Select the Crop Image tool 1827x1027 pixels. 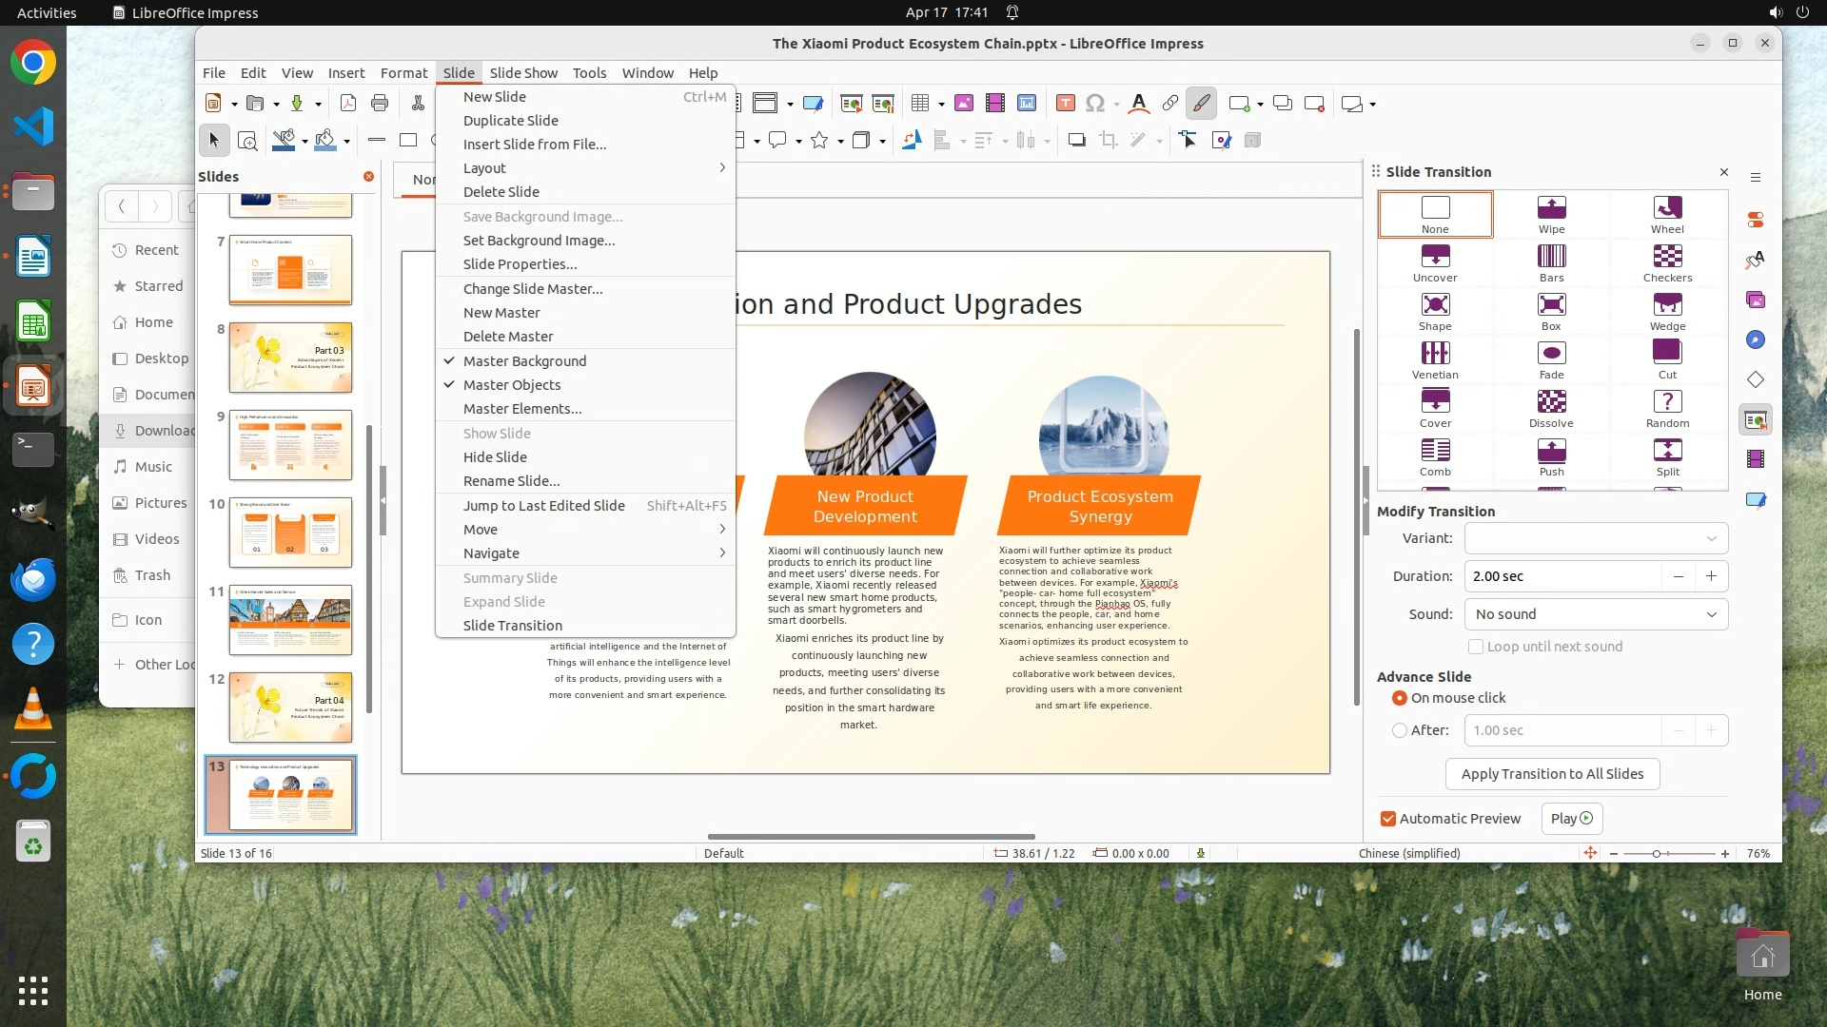[1108, 141]
